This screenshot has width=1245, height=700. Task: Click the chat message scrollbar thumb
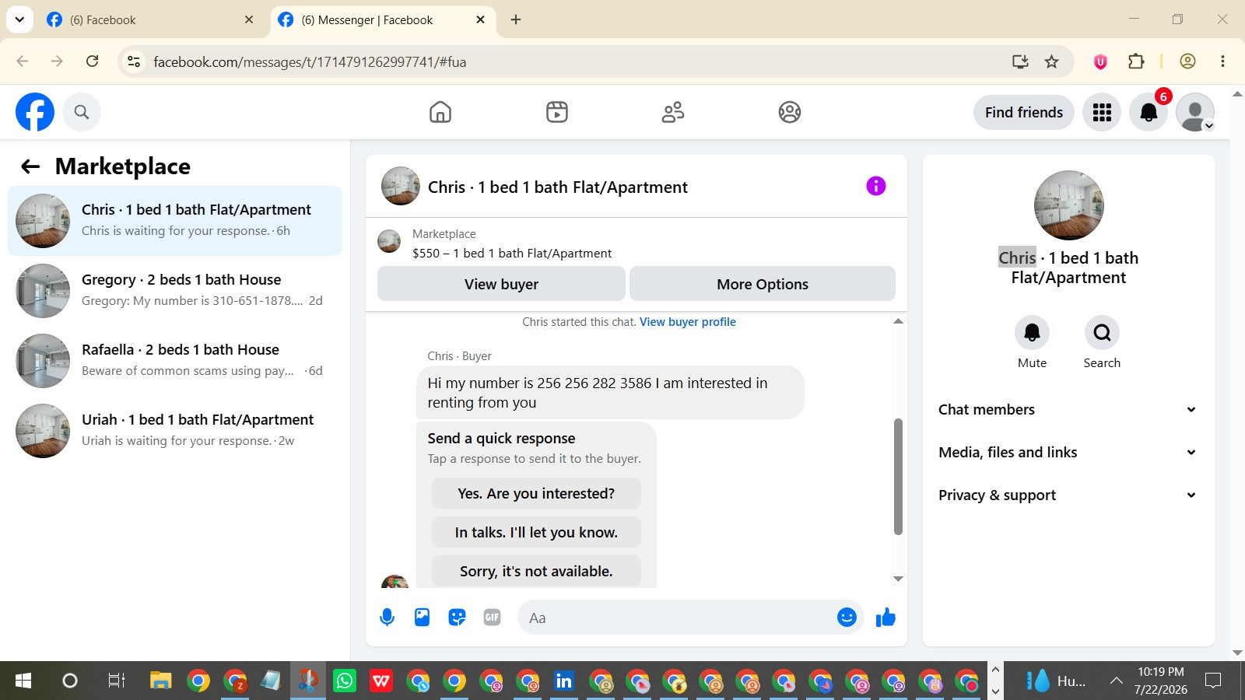[x=898, y=477]
